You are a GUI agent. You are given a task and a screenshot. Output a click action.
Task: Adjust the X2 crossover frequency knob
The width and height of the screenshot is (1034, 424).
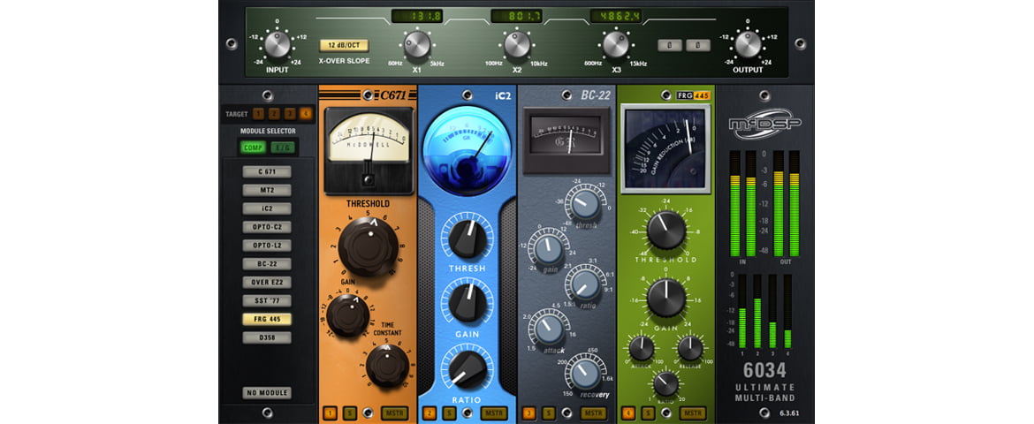coord(517,44)
